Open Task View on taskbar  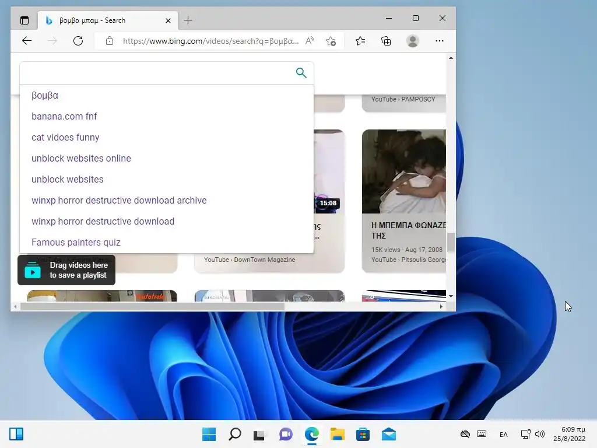tap(260, 434)
